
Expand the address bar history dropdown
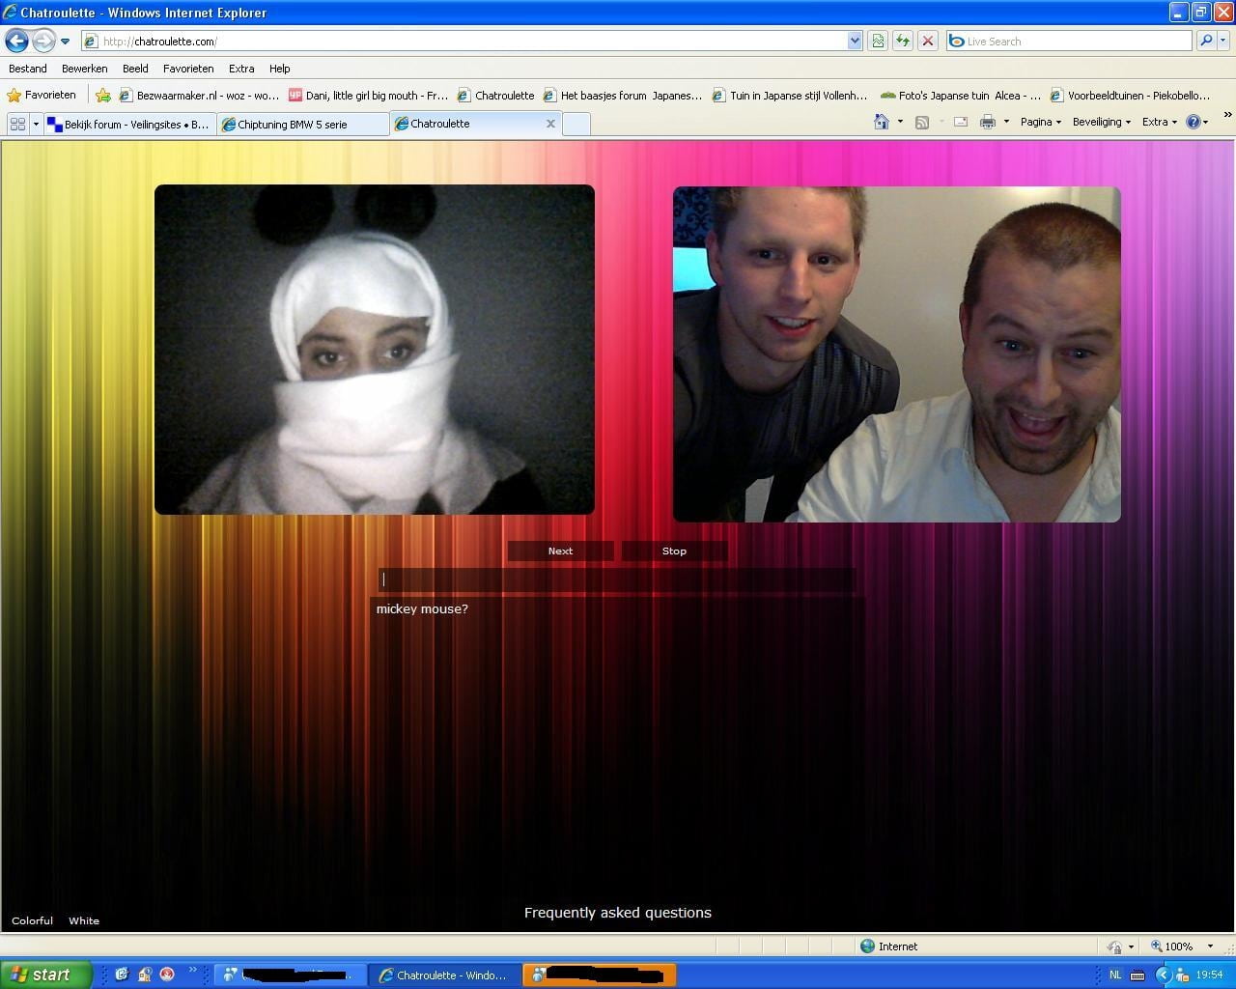pos(855,41)
